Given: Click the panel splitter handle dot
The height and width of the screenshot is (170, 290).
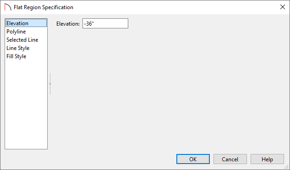Looking at the screenshot, I should (x=50, y=84).
